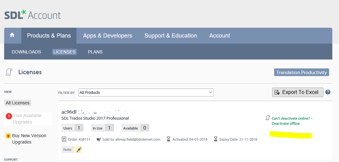Click the hourglass icon beside Expiry Date

(216, 139)
